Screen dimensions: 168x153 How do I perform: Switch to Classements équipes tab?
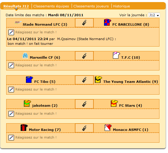pos(51,6)
